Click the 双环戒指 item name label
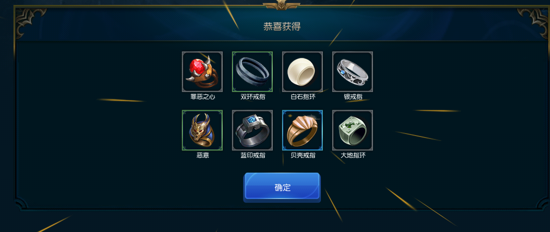 pos(252,97)
